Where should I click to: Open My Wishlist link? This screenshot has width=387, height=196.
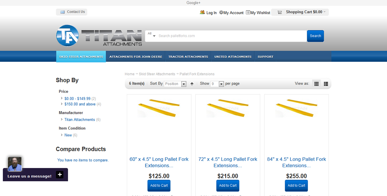pyautogui.click(x=261, y=12)
